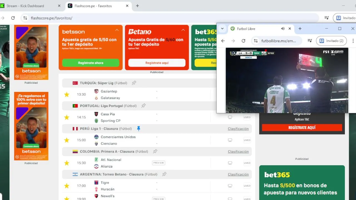Click the Galatasaray team logo
This screenshot has height=200, width=356.
[96, 98]
